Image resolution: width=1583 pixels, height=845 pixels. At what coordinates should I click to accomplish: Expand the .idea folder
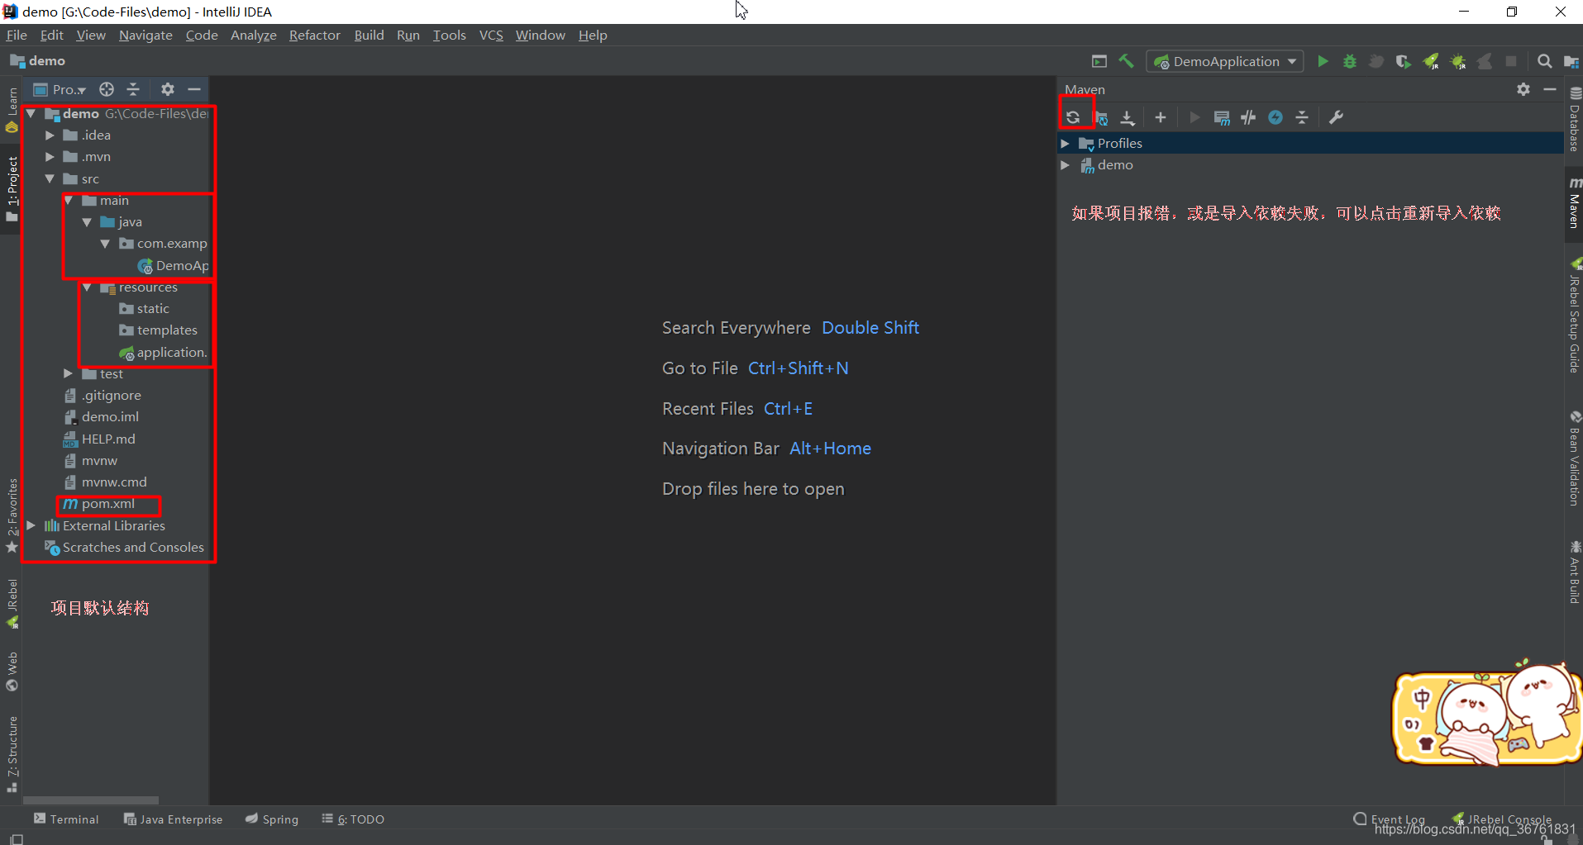pos(50,135)
